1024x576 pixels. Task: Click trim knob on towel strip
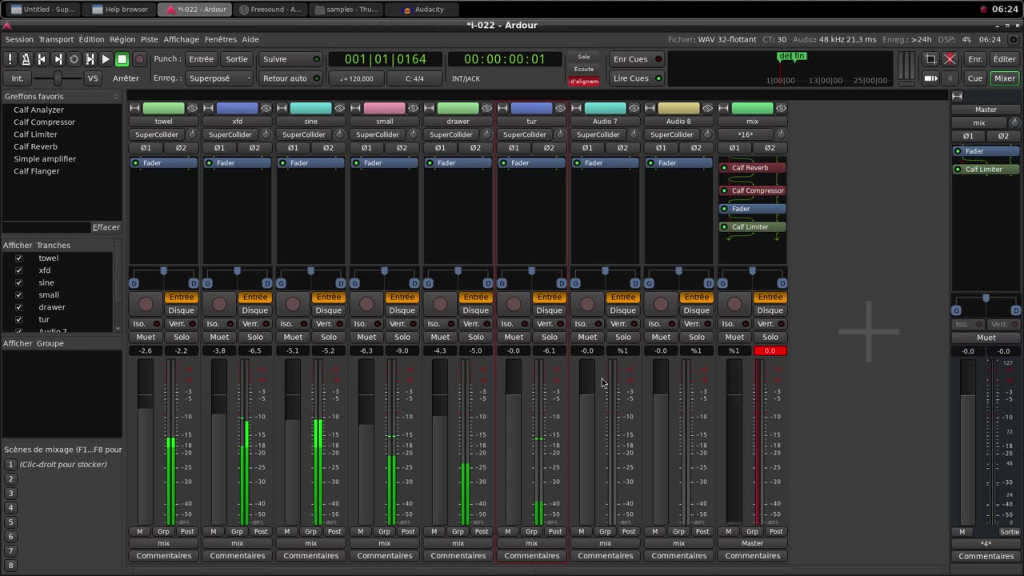[x=193, y=134]
